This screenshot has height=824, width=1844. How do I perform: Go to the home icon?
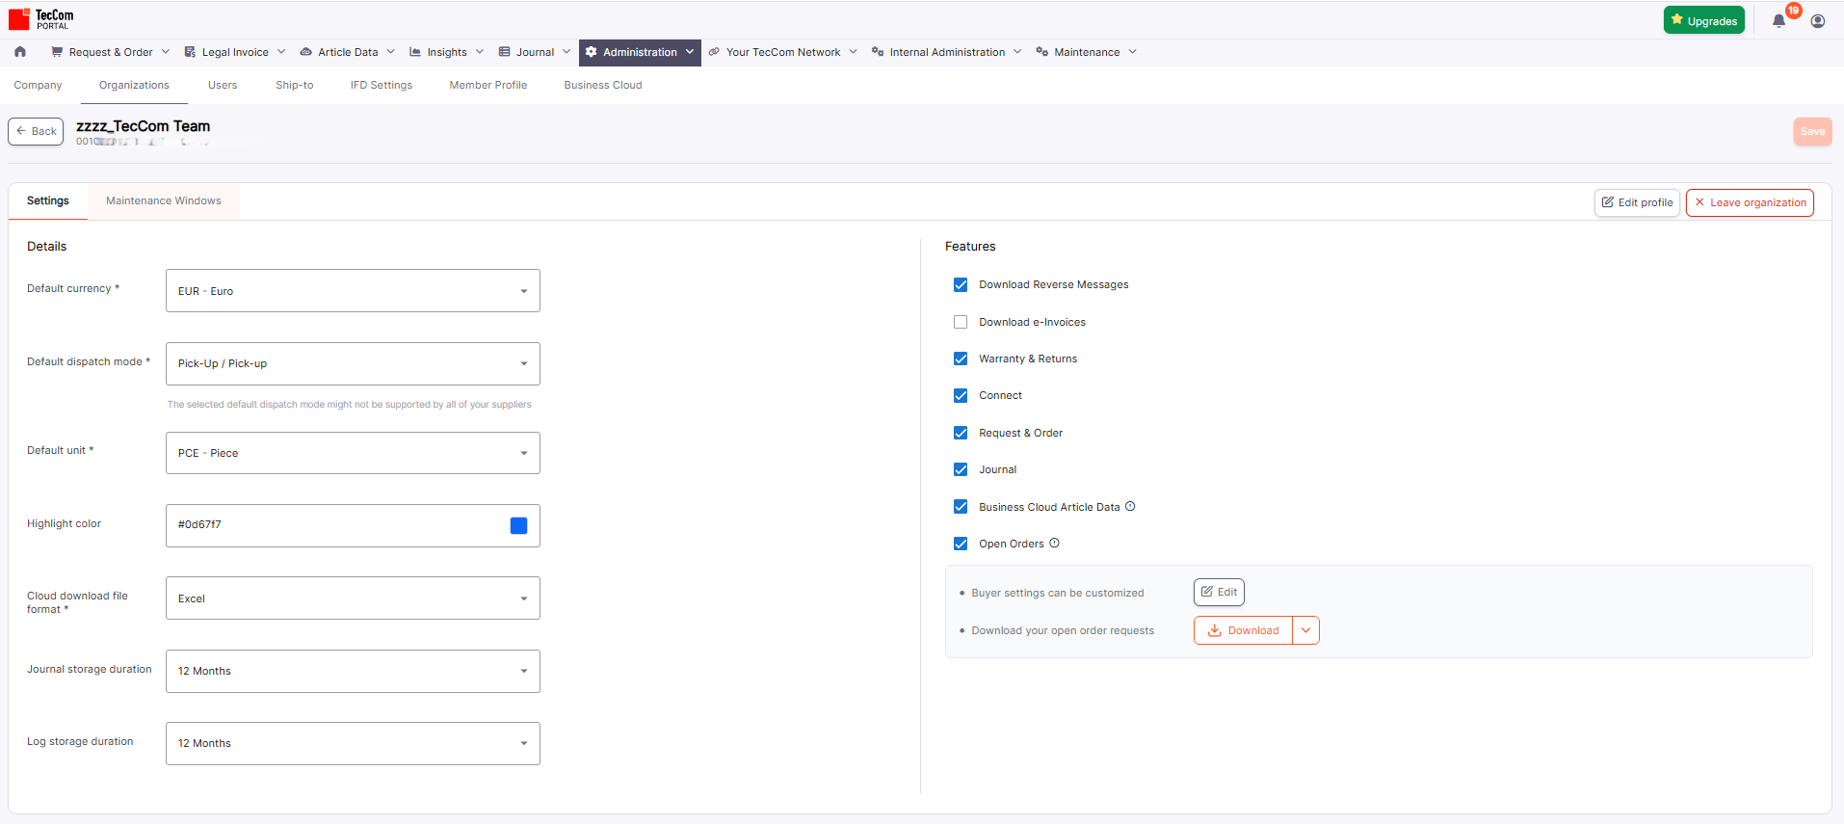pyautogui.click(x=20, y=52)
